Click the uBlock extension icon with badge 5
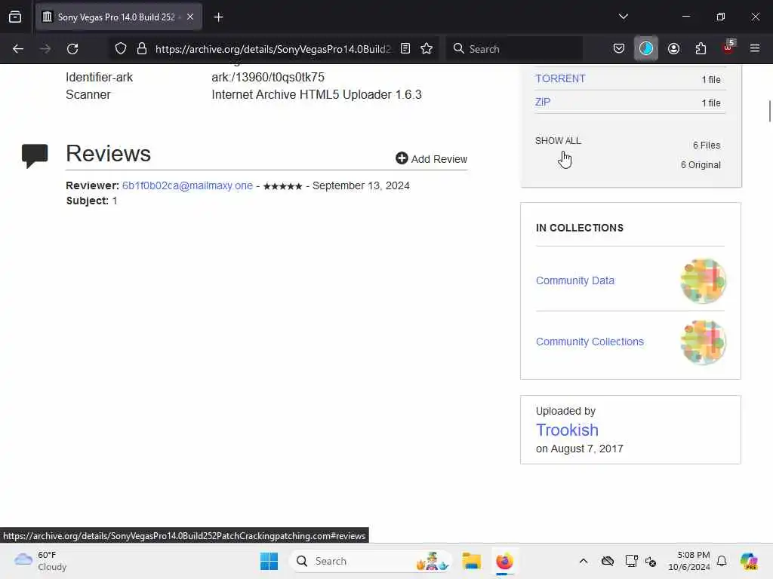 tap(728, 47)
